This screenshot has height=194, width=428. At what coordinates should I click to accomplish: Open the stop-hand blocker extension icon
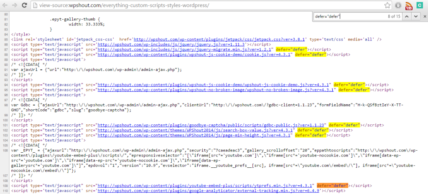tap(398, 5)
